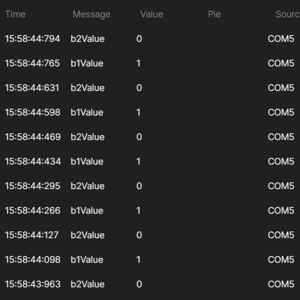Click the Value column header
Image resolution: width=300 pixels, height=300 pixels.
151,14
